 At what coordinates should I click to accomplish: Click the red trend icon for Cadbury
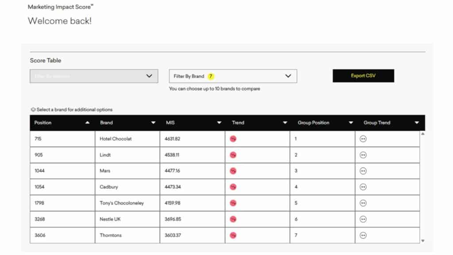pos(233,187)
